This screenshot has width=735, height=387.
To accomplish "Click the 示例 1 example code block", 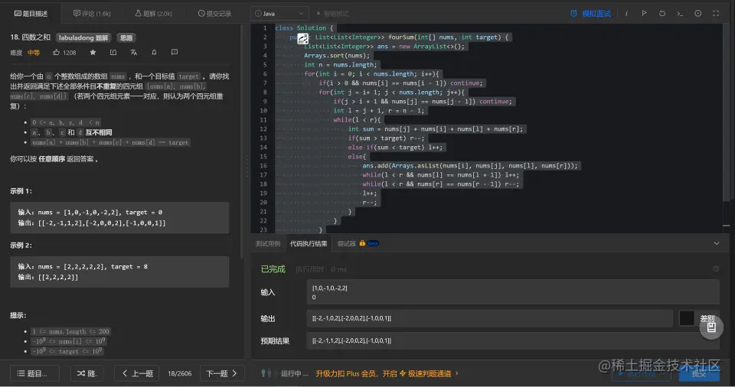I will (119, 218).
